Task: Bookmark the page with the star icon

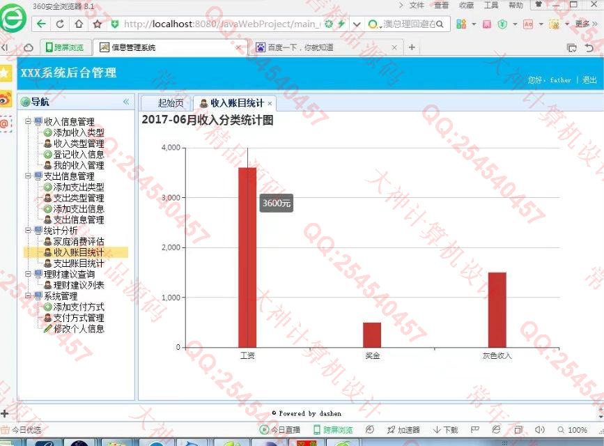Action: click(98, 24)
